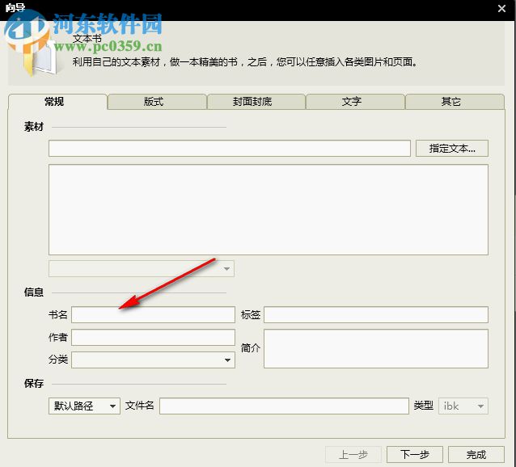Open the 类型 ibk dropdown
Viewport: 516px width, 467px height.
[x=463, y=406]
